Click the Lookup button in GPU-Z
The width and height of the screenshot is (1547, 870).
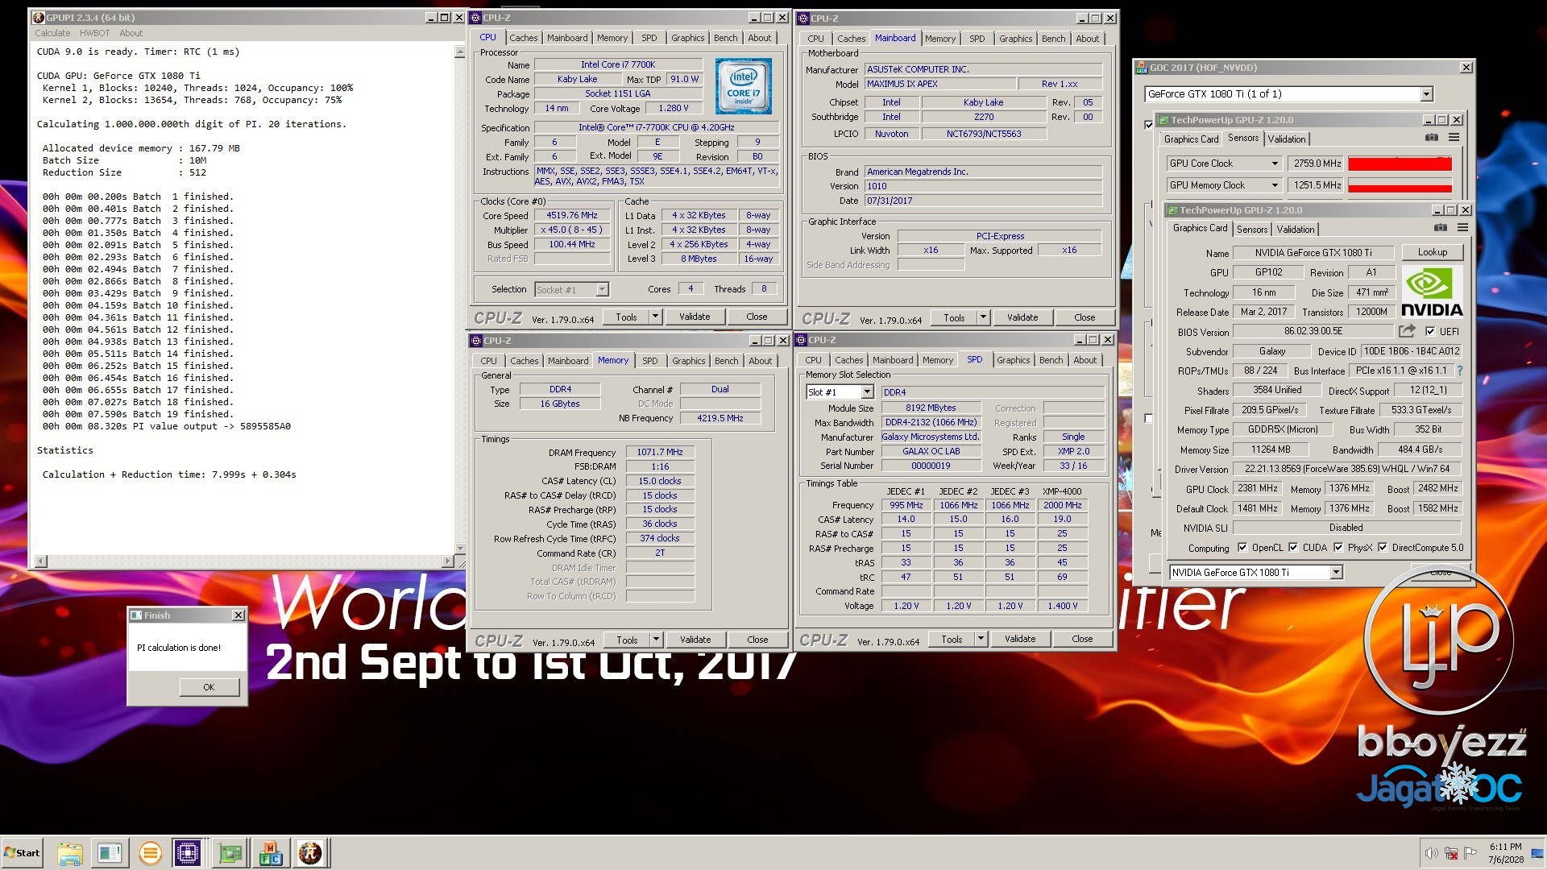click(x=1432, y=252)
